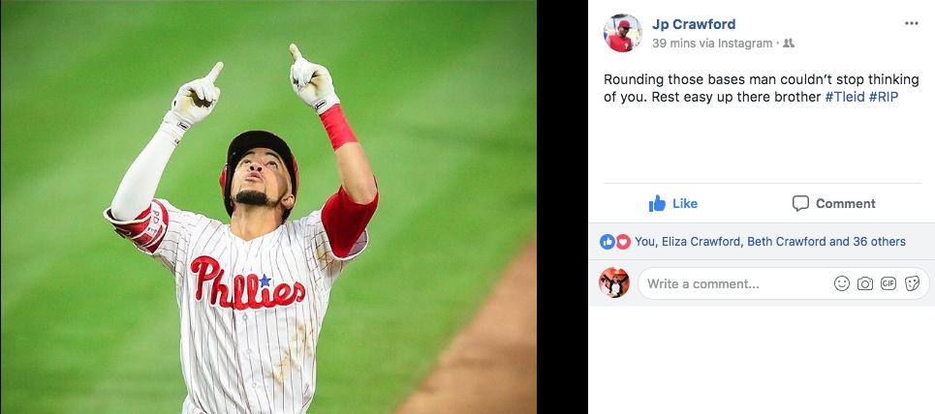Click the friends audience privacy icon
This screenshot has height=414, width=935.
coord(789,44)
